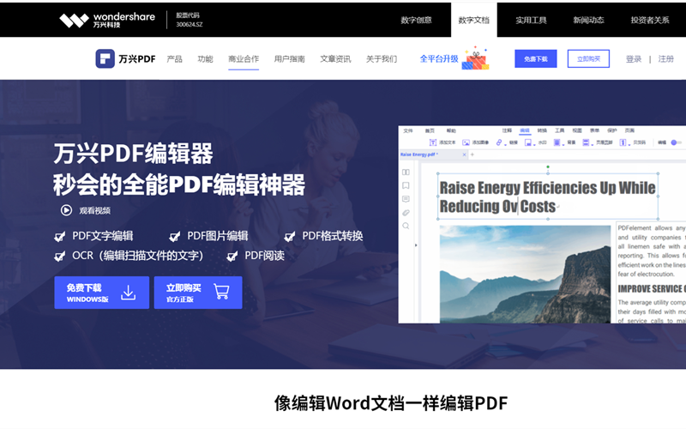Click the PDF文字编辑 checkmark

60,237
